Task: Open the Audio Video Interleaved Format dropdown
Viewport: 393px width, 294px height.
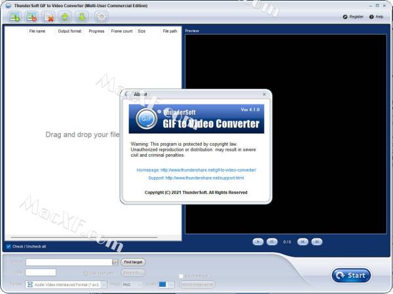Action: tap(66, 284)
